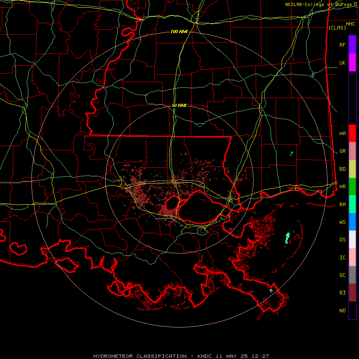The height and width of the screenshot is (359, 359).
Task: Select the BD yellow legend swatch
Action: pyautogui.click(x=352, y=169)
